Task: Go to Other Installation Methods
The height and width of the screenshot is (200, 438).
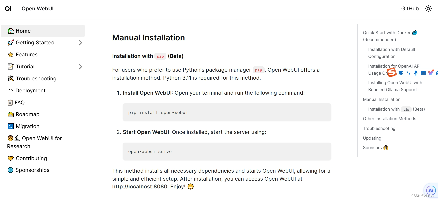Action: point(389,119)
